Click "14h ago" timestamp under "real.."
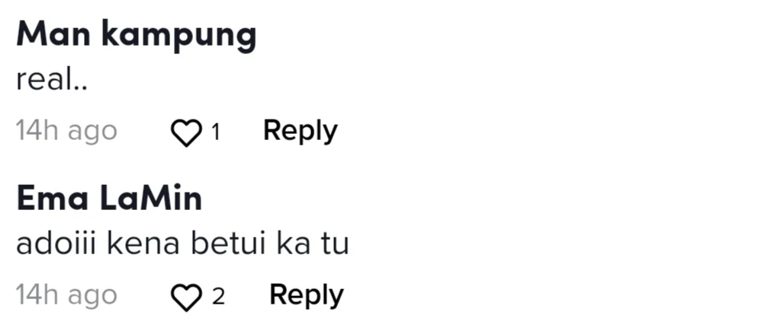The height and width of the screenshot is (331, 784). pyautogui.click(x=67, y=132)
